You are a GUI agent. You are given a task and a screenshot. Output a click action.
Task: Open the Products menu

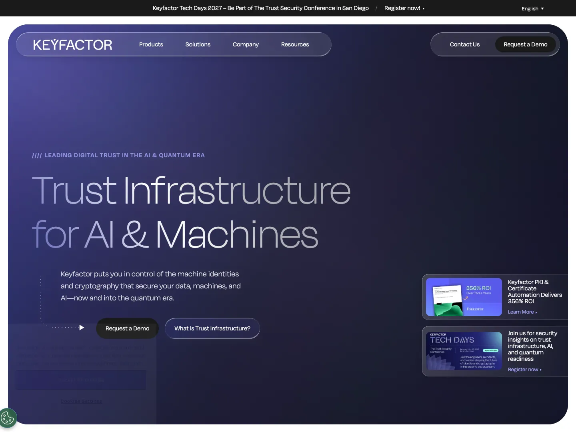[151, 44]
